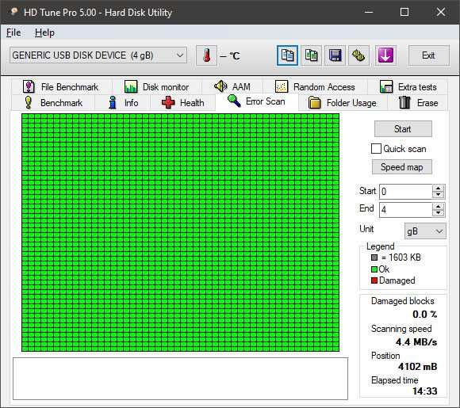Click the thermometer temperature icon
The height and width of the screenshot is (408, 460).
pos(206,55)
